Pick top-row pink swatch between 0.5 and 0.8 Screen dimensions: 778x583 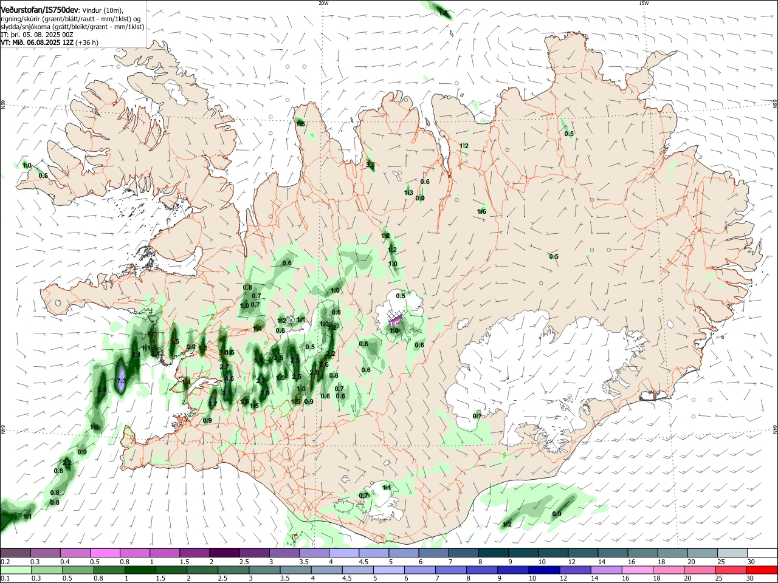(105, 553)
